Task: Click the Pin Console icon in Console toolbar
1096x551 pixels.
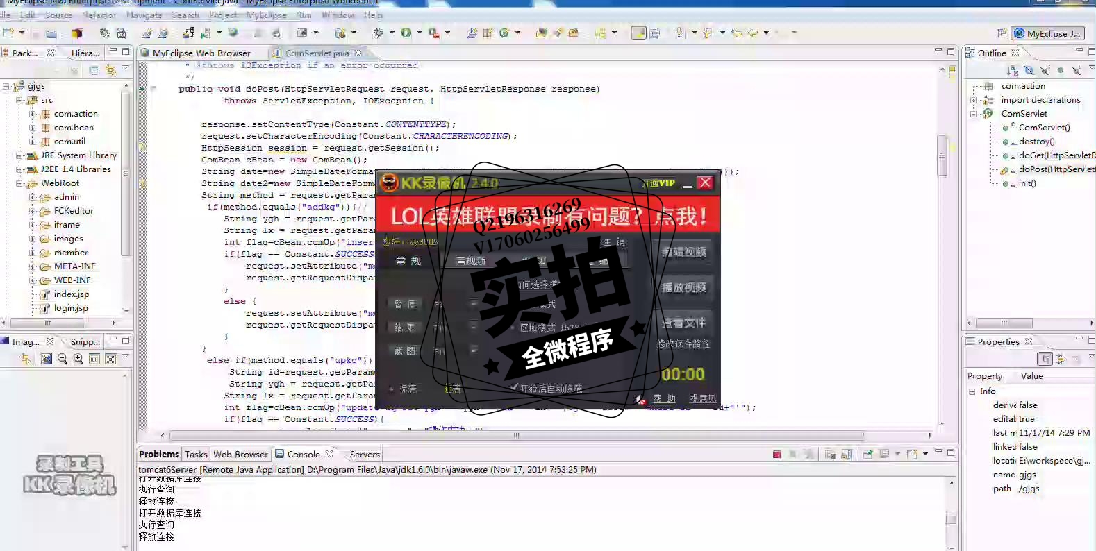Action: coord(868,455)
